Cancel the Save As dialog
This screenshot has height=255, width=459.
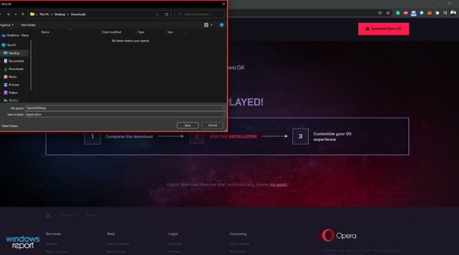click(213, 125)
